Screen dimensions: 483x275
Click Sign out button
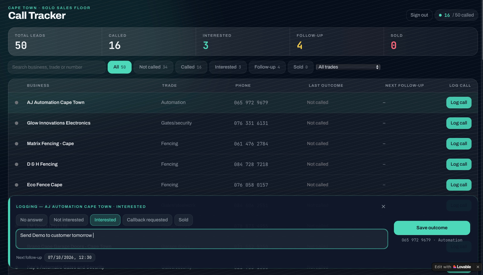point(419,15)
